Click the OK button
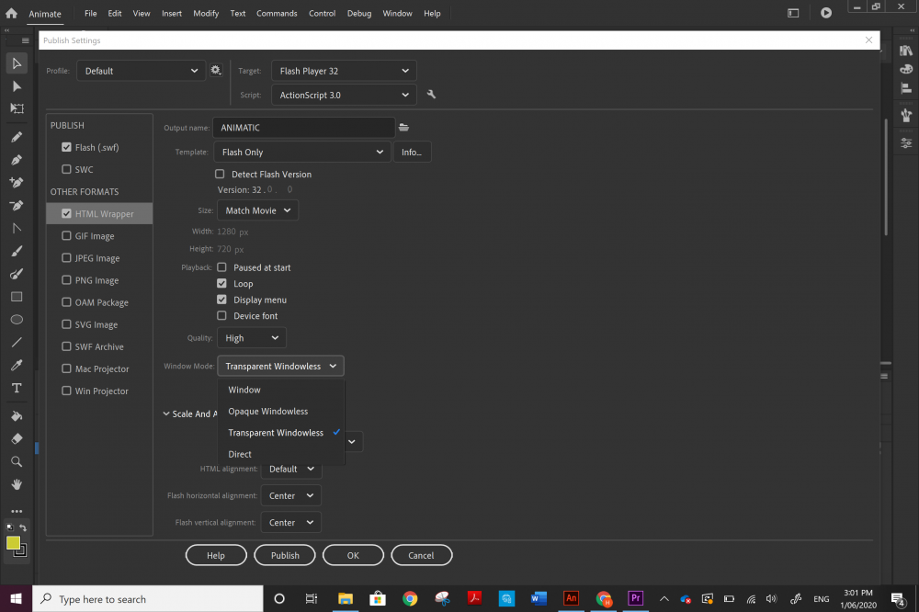919x612 pixels. coord(353,555)
